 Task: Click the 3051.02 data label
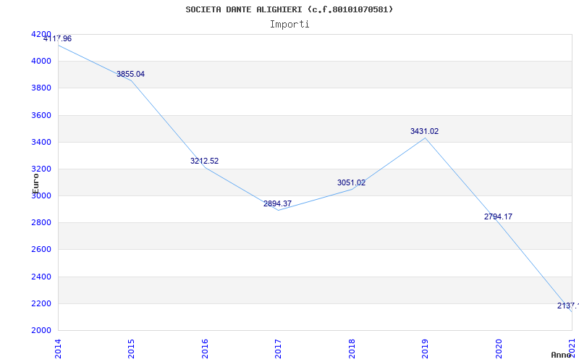[352, 182]
